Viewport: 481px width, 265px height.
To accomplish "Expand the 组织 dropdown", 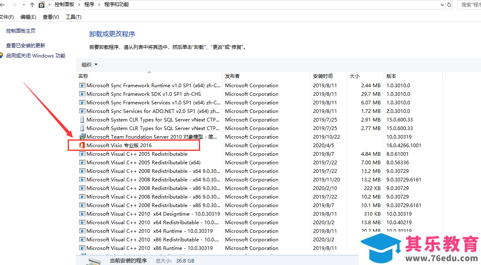I will (89, 64).
